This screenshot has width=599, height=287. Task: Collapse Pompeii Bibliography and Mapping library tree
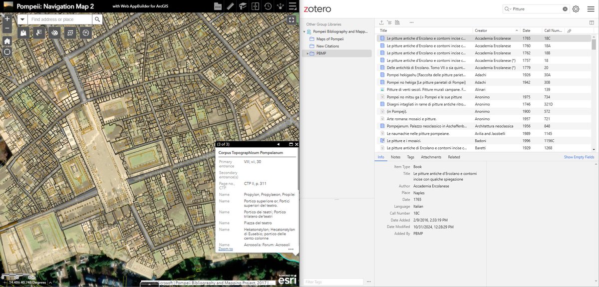pyautogui.click(x=304, y=31)
